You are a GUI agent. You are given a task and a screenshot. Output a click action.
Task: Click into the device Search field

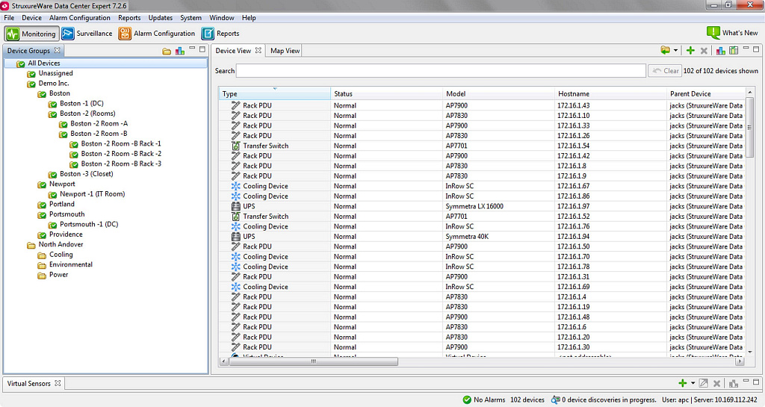441,71
